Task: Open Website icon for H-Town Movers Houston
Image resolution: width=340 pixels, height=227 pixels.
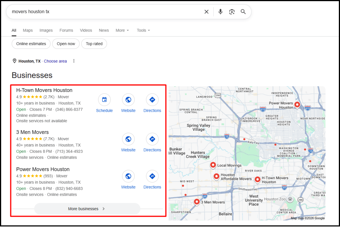Action: 128,100
